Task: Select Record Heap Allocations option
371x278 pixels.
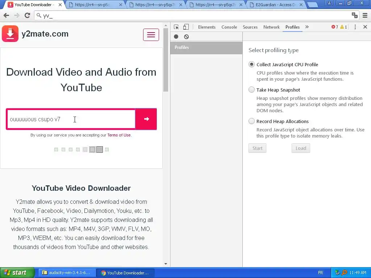Action: point(251,121)
